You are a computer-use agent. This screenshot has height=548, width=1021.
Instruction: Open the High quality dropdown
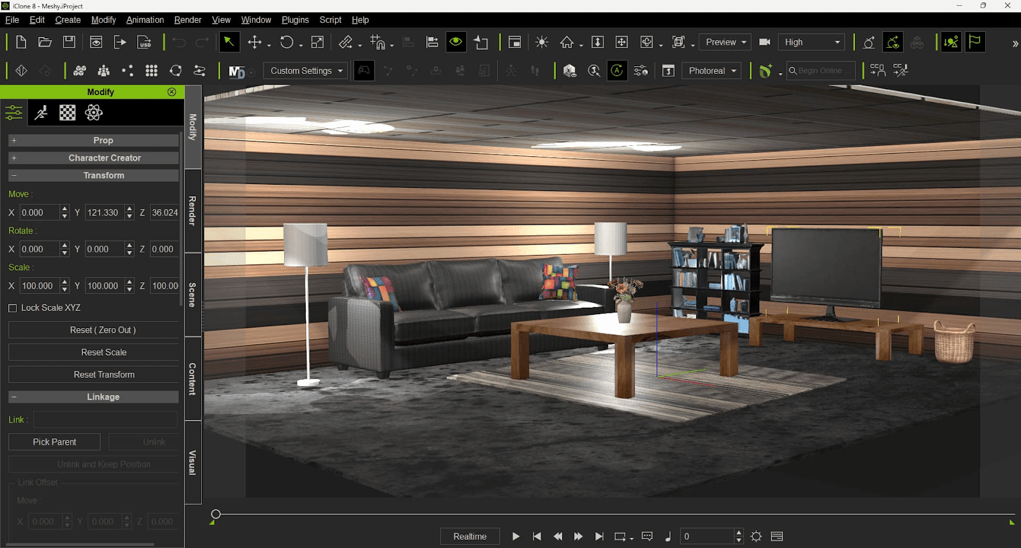pos(812,42)
